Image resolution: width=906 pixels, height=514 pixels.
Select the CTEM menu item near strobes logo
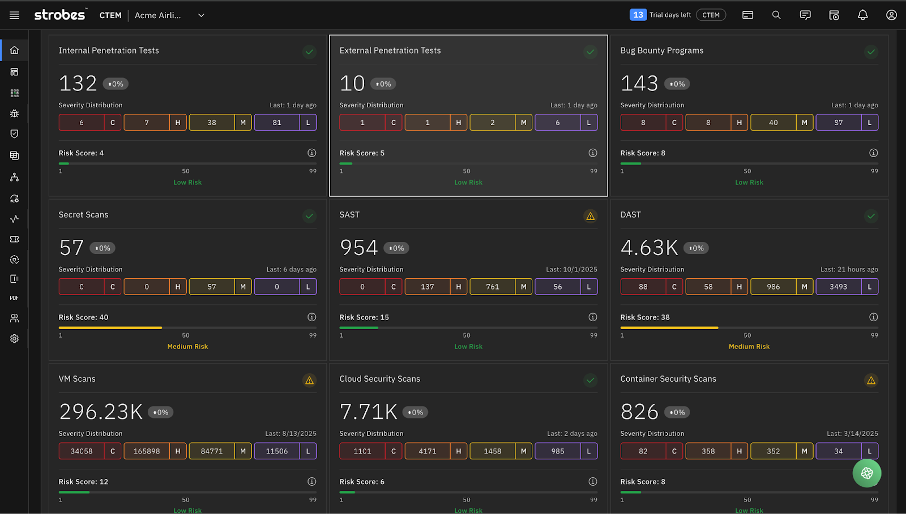click(110, 15)
